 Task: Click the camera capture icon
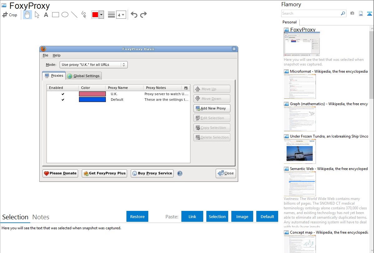pyautogui.click(x=352, y=13)
